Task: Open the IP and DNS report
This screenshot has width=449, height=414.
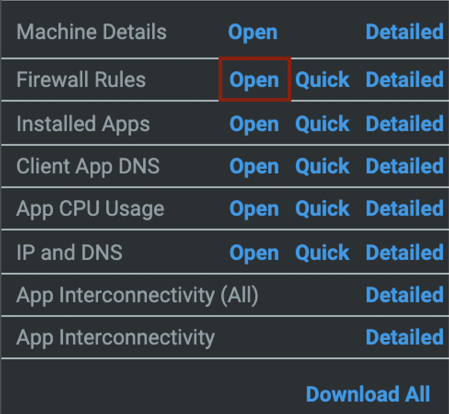Action: (x=254, y=253)
